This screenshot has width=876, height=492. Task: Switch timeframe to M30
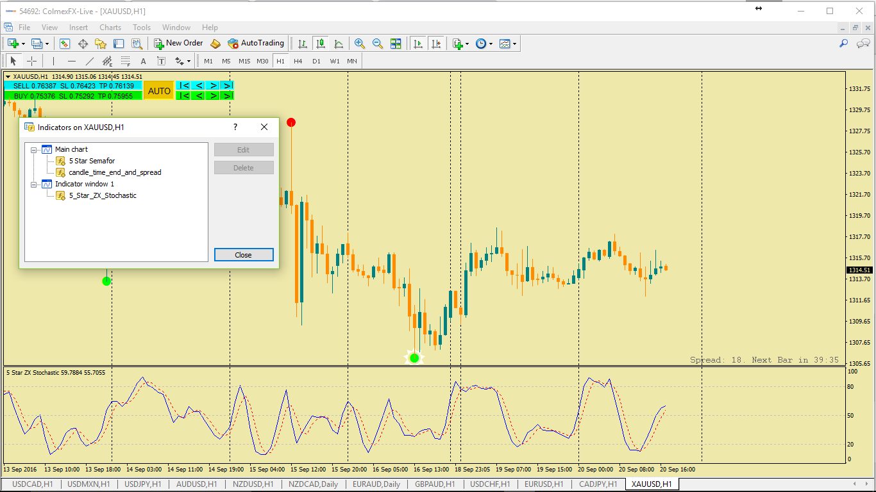point(262,61)
